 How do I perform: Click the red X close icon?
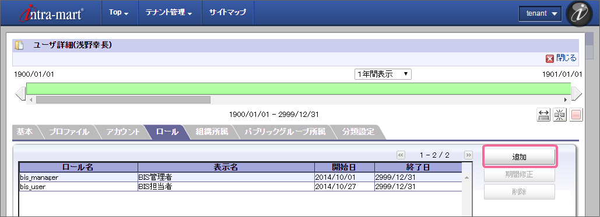click(x=549, y=58)
